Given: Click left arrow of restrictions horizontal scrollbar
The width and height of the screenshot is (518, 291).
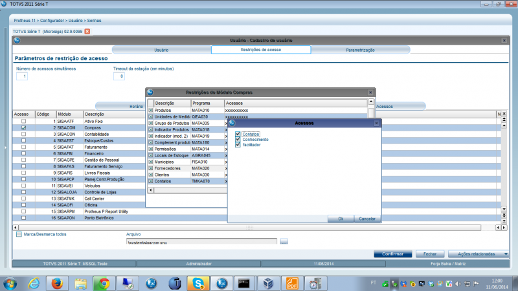Looking at the screenshot, I should click(151, 190).
